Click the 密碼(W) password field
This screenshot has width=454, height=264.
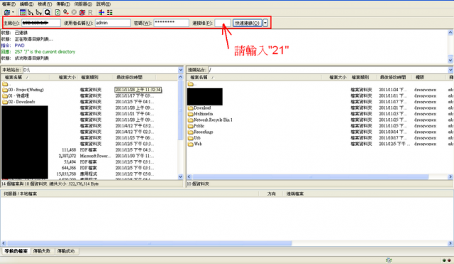point(171,23)
